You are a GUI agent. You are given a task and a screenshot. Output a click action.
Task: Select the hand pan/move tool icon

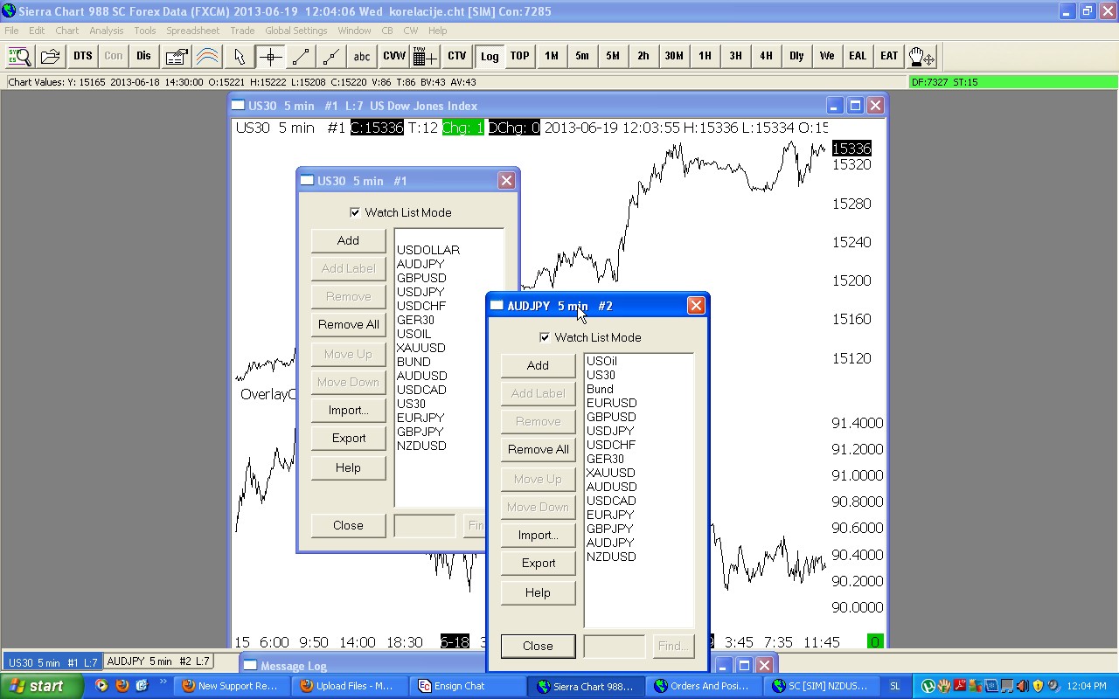click(x=921, y=57)
